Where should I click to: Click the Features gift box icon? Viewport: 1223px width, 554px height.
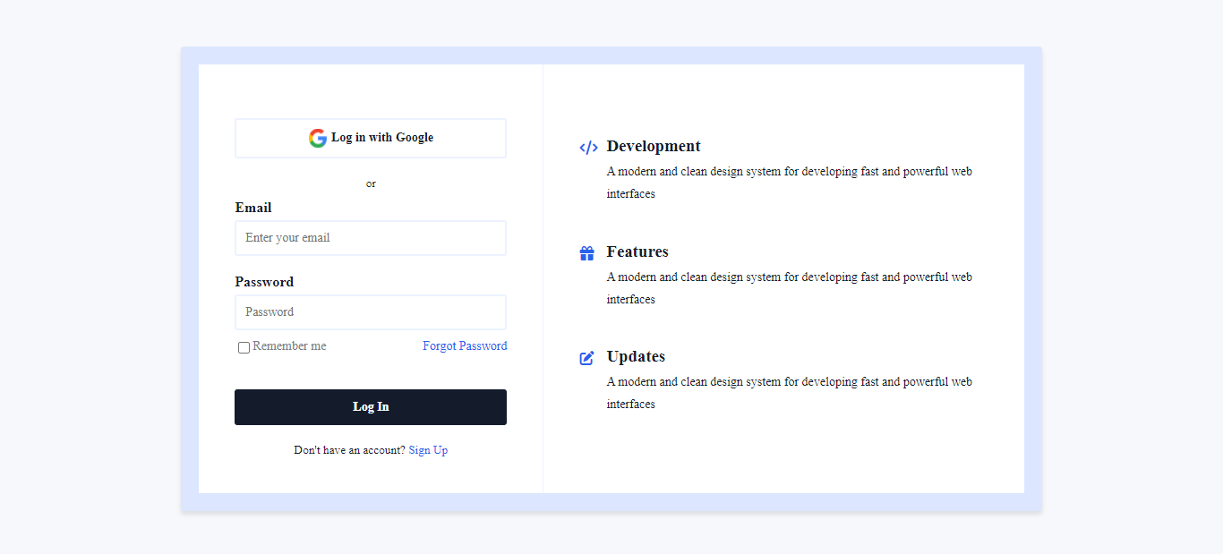pos(587,253)
